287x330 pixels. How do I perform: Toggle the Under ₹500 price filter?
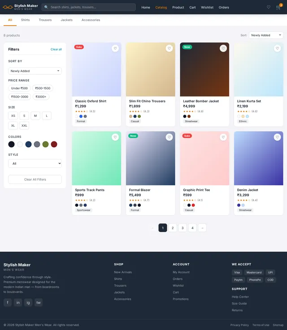(19, 88)
